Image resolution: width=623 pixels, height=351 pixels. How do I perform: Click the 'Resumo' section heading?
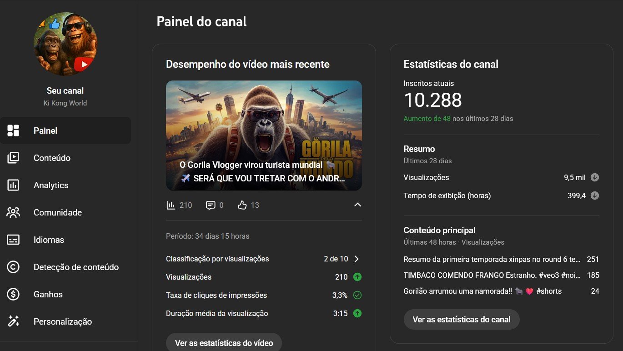click(x=419, y=149)
